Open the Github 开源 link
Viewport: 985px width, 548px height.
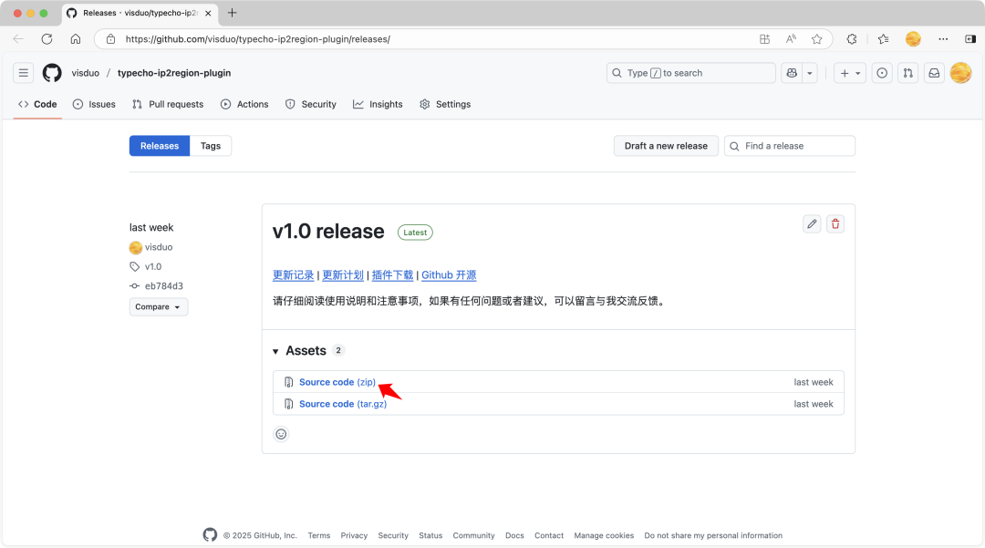(x=449, y=275)
